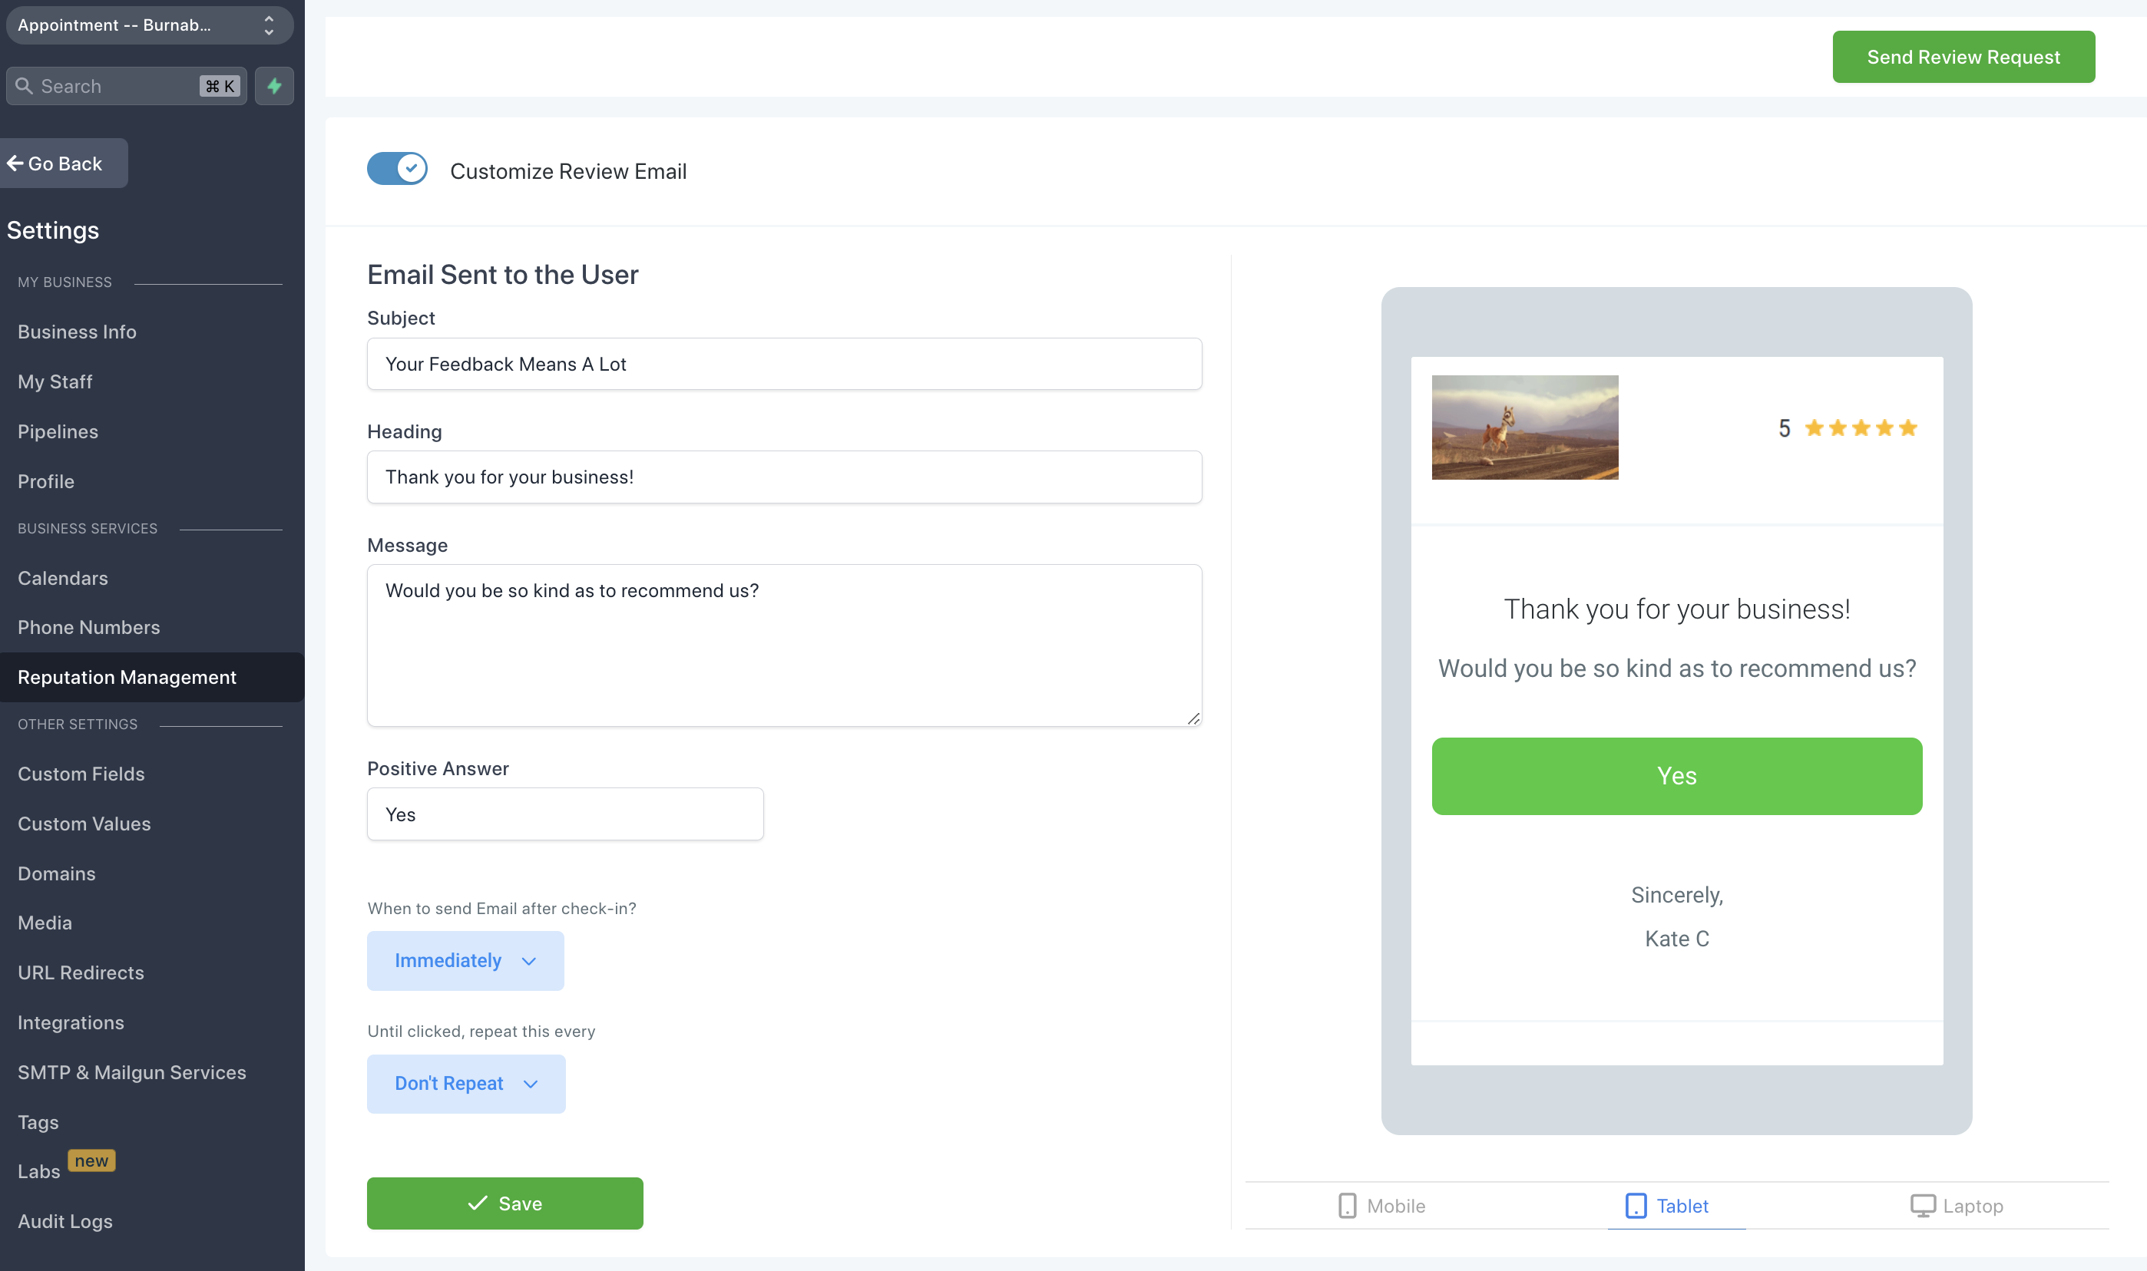This screenshot has width=2147, height=1271.
Task: Open SMTP & Mailgun Services
Action: (x=132, y=1072)
